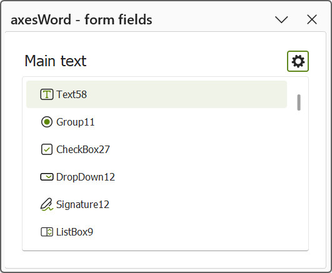This screenshot has height=273, width=332.
Task: Select the Group11 form field
Action: click(156, 122)
